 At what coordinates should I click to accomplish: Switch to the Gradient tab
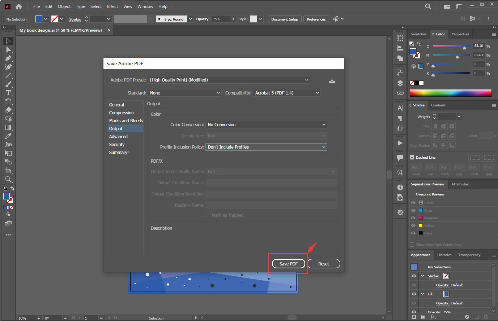click(x=438, y=105)
